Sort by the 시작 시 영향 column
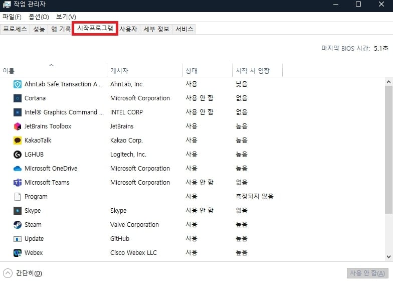 tap(258, 70)
